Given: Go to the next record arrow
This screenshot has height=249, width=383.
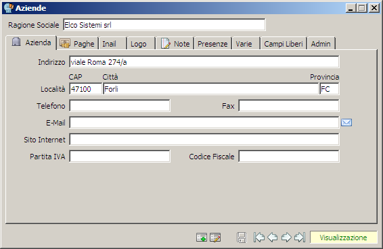Looking at the screenshot, I should [286, 238].
